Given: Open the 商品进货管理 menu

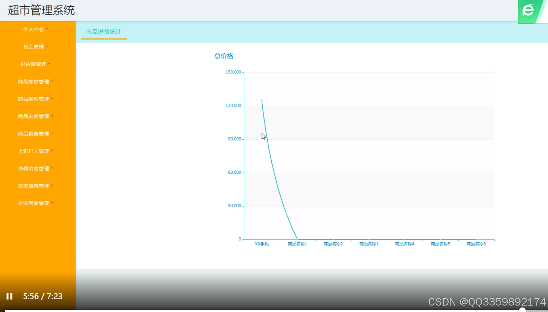Looking at the screenshot, I should click(x=35, y=116).
